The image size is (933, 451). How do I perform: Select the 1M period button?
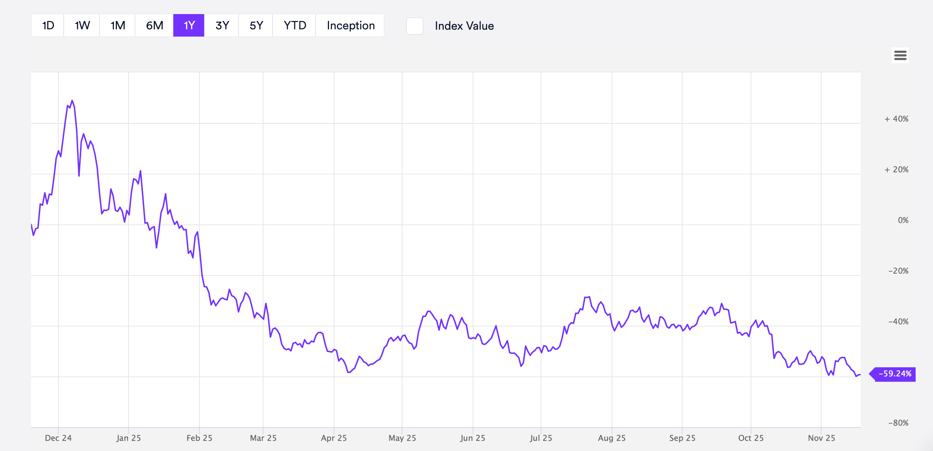point(117,25)
